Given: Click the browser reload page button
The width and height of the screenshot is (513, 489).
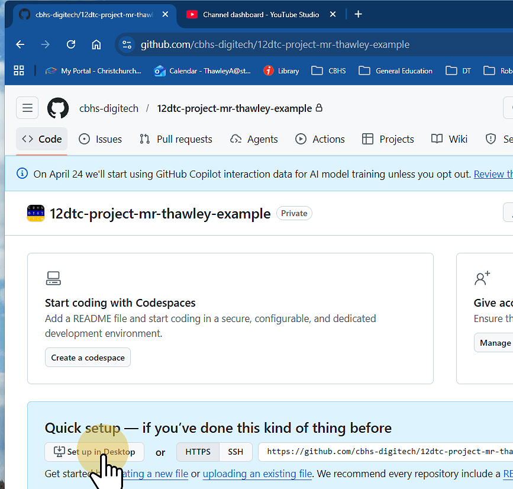Looking at the screenshot, I should 71,44.
